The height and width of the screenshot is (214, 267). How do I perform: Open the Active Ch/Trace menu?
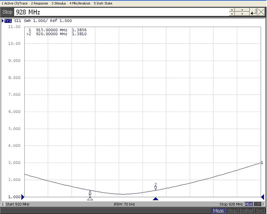14,3
